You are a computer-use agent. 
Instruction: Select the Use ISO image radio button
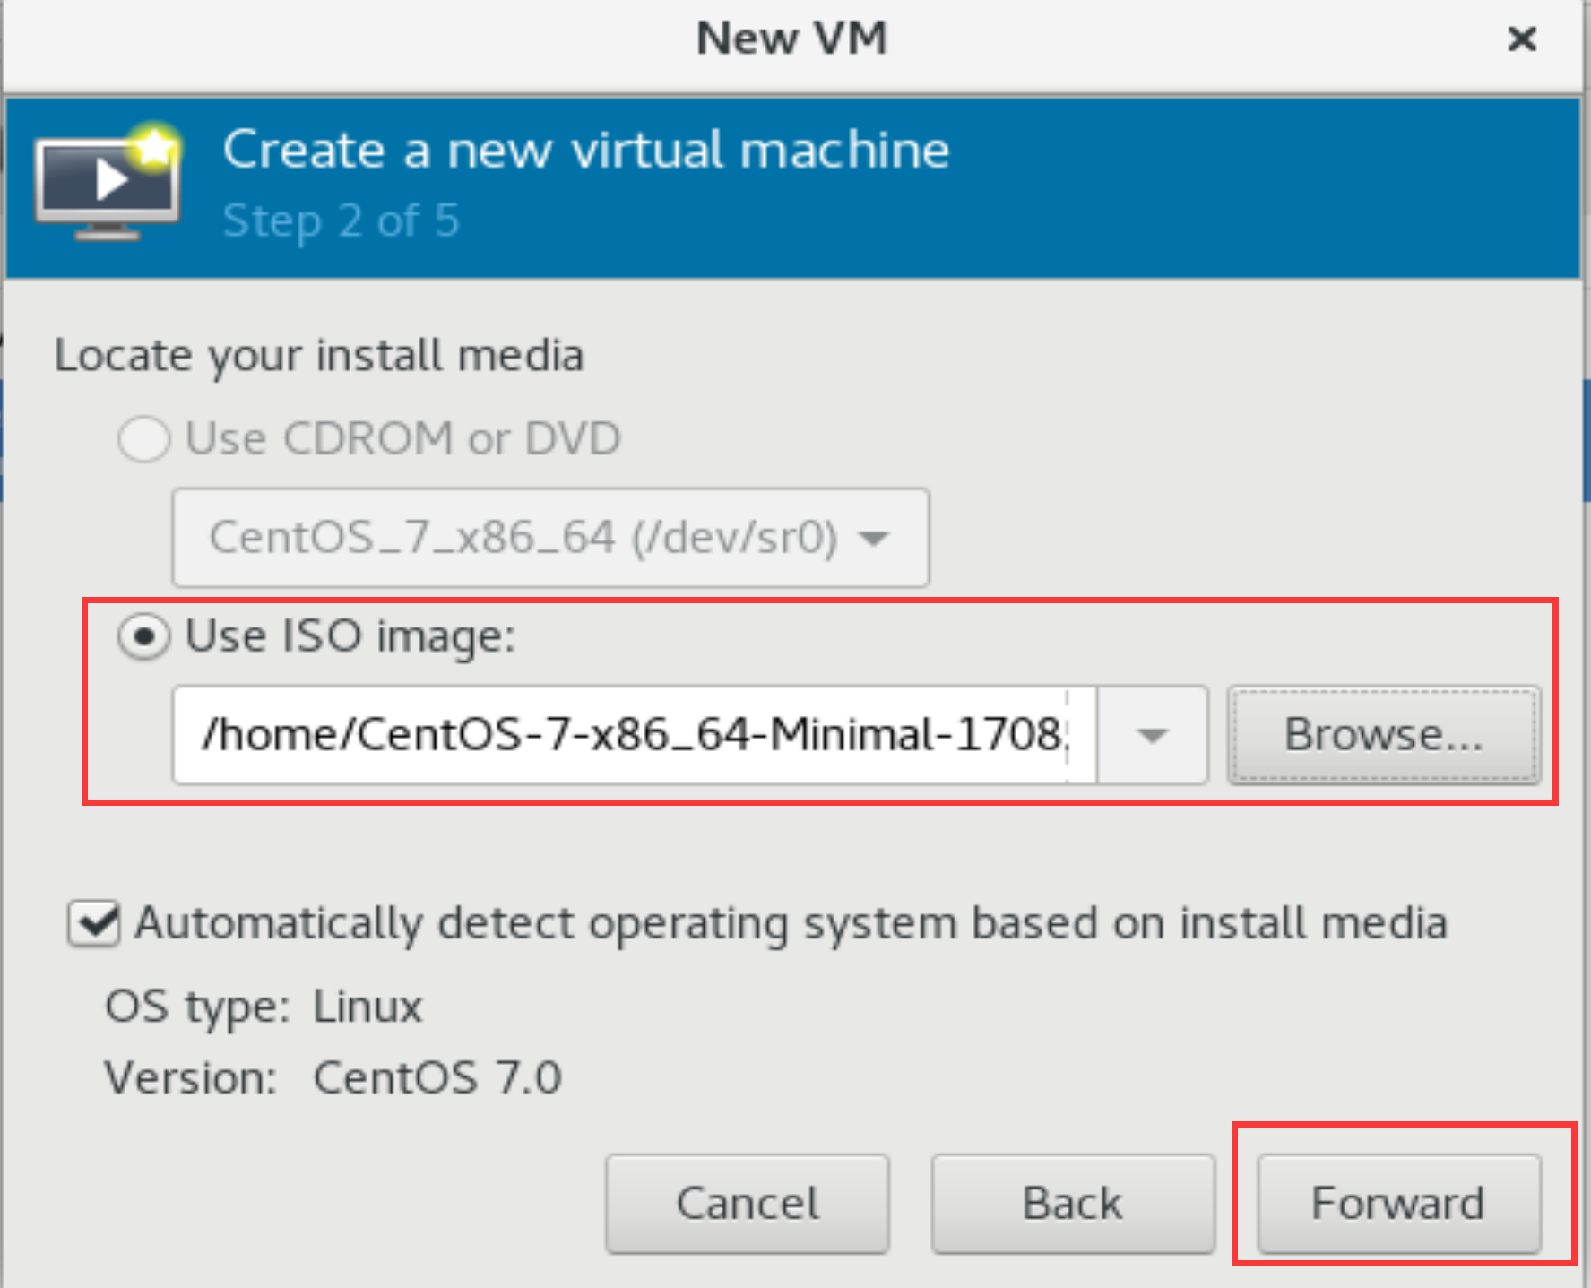143,636
